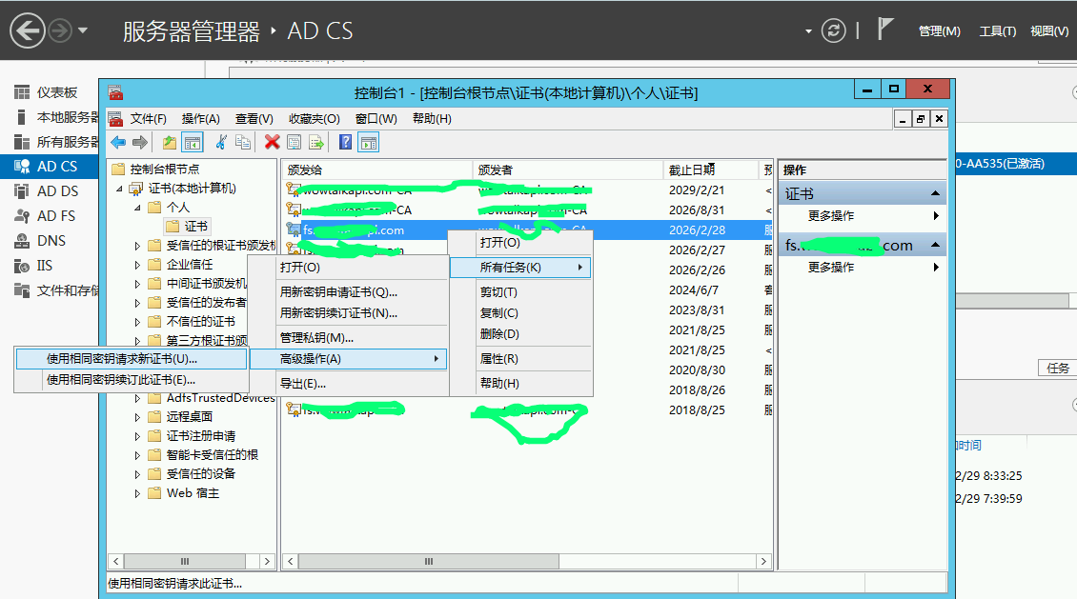Image resolution: width=1077 pixels, height=599 pixels.
Task: Click the DNS sidebar icon
Action: click(x=22, y=241)
